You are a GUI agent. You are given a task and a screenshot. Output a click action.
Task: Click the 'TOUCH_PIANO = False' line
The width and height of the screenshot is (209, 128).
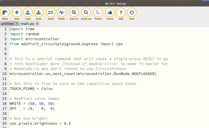pos(31,89)
